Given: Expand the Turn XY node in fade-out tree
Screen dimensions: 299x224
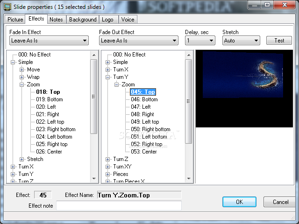Looking at the screenshot, I should point(107,167).
